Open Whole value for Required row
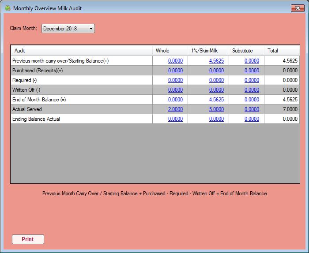 pos(175,80)
